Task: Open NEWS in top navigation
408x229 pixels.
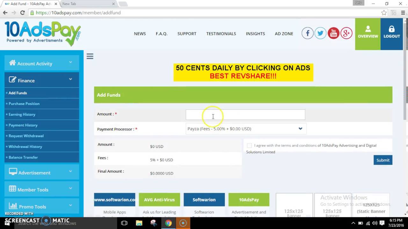Action: point(140,33)
